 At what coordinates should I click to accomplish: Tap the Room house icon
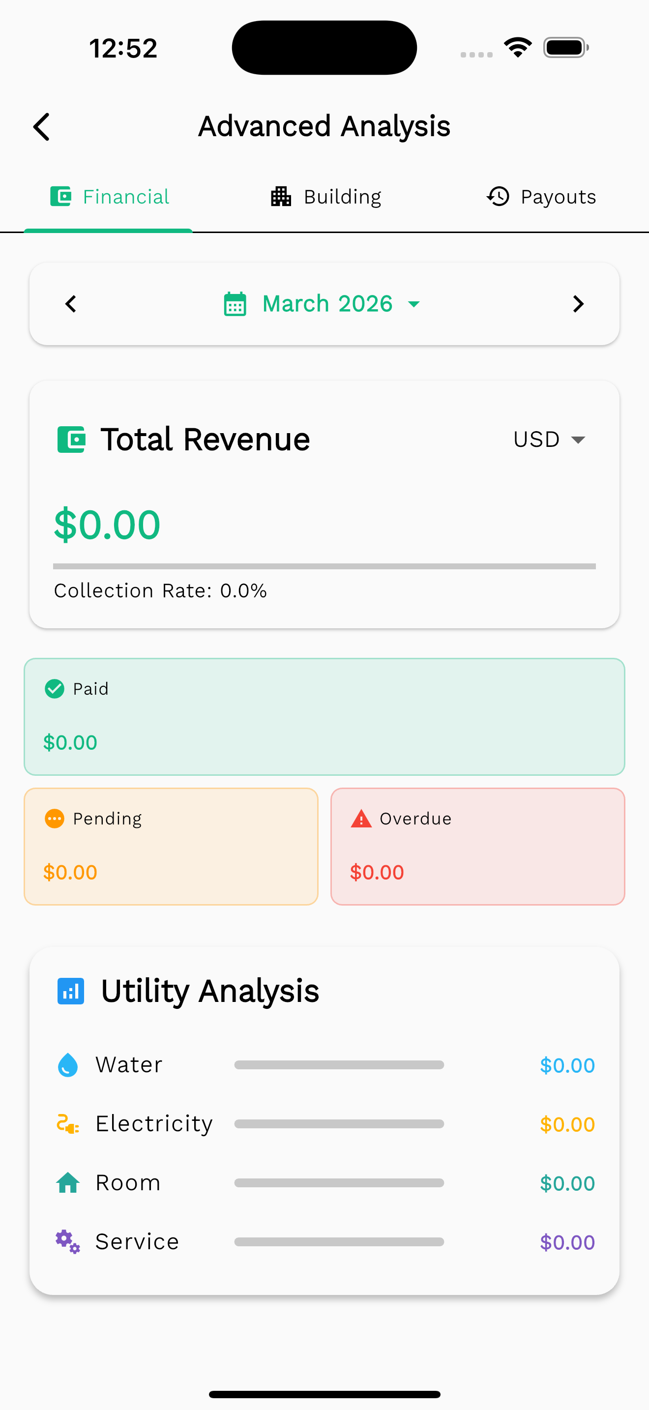68,1183
